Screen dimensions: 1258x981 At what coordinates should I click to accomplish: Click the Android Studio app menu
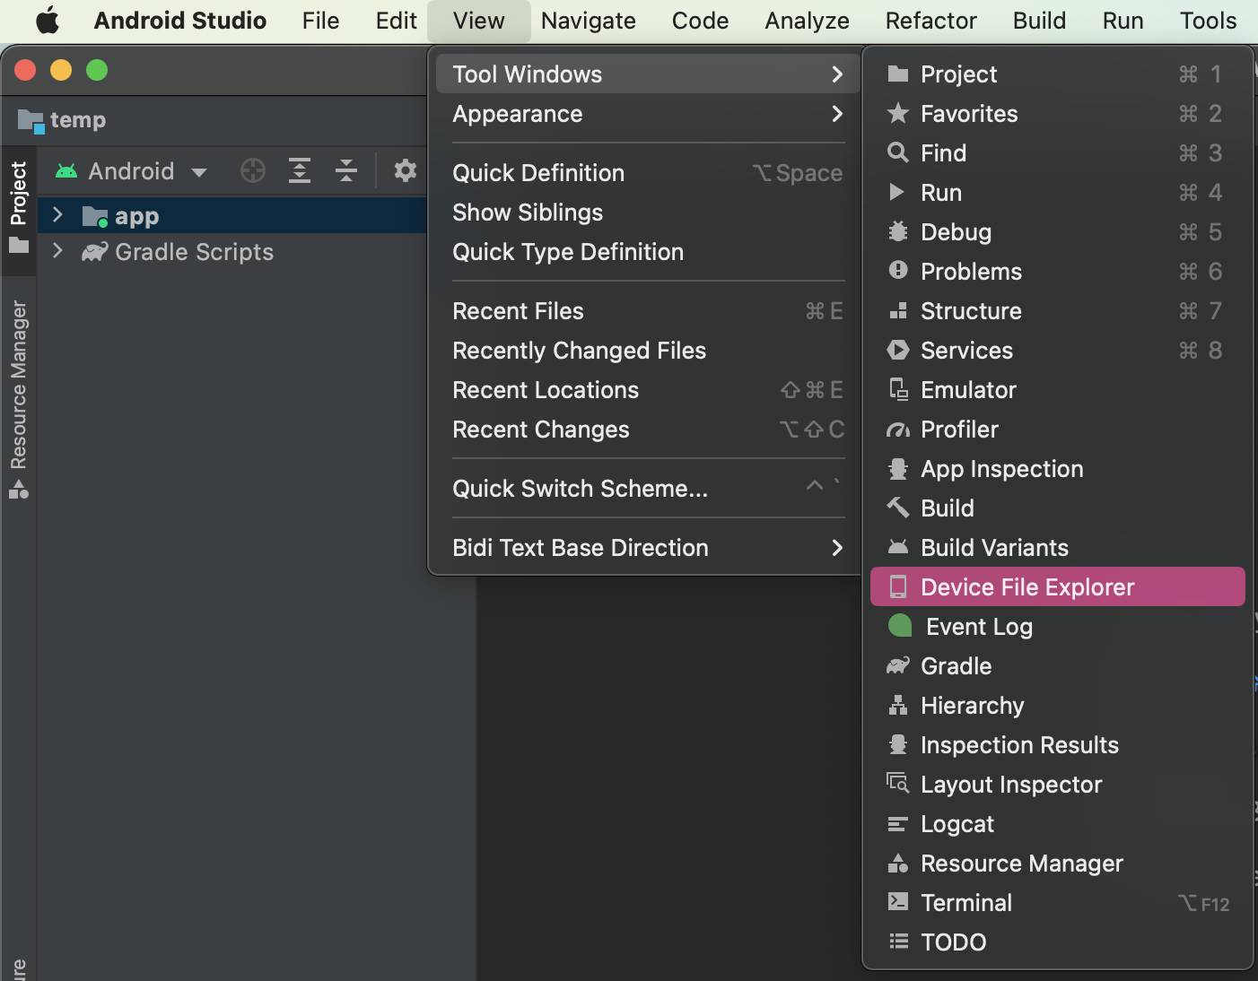(179, 21)
